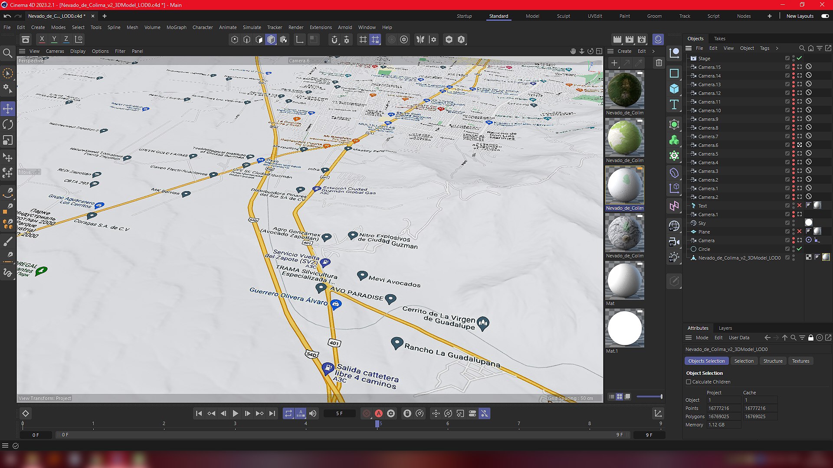The image size is (833, 468).
Task: Click the viewport orbit icon
Action: click(x=590, y=51)
